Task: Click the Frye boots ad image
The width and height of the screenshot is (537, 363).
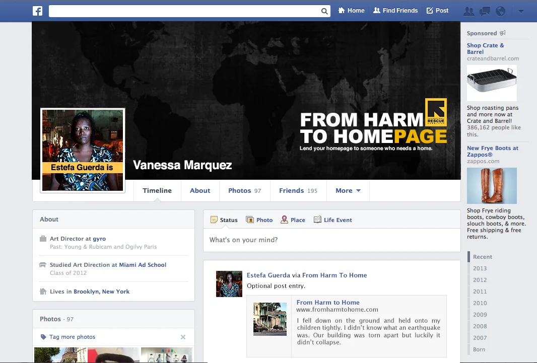Action: click(x=492, y=185)
